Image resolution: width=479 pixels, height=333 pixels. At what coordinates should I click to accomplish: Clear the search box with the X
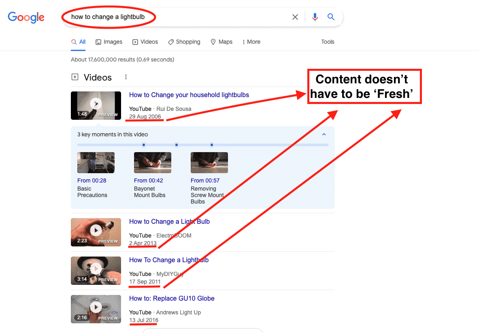click(295, 17)
